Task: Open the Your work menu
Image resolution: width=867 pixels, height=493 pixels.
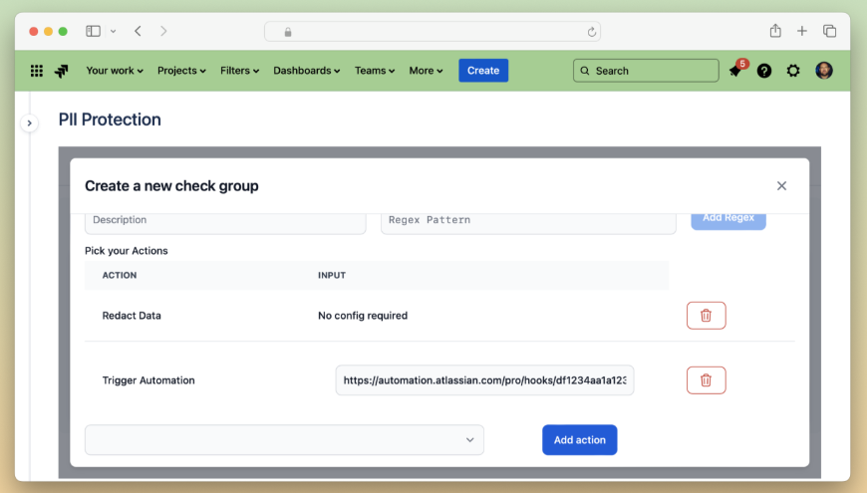Action: (x=115, y=71)
